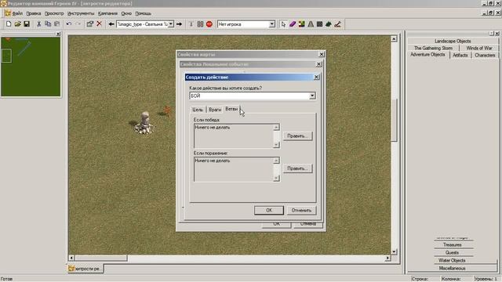This screenshot has height=282, width=502.
Task: Click the Paste clipboard icon
Action: (x=56, y=24)
